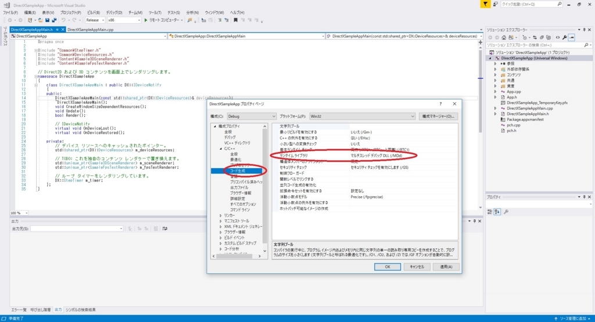Image resolution: width=595 pixels, height=322 pixels.
Task: Click the Home icon in Solution Explorer
Action: click(504, 38)
